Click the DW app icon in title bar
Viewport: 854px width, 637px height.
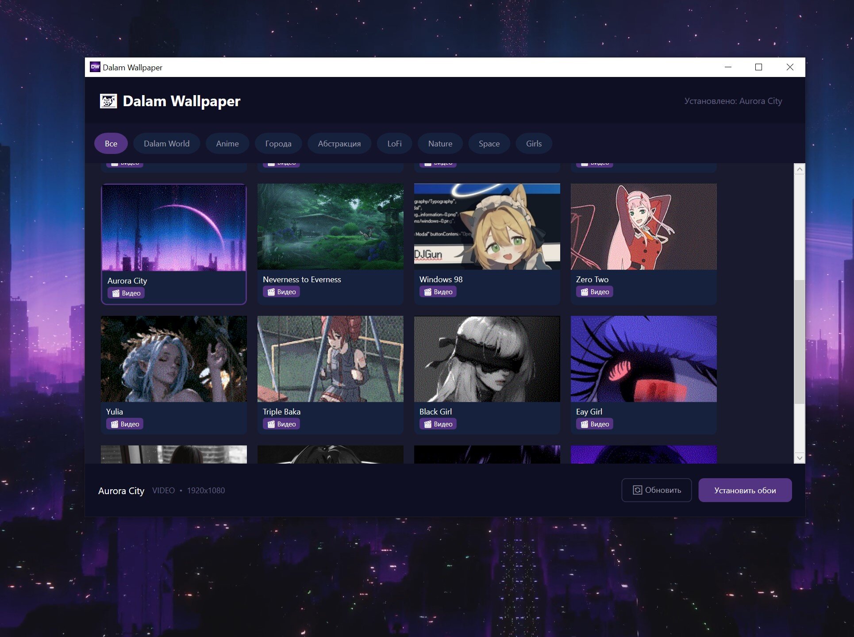tap(95, 67)
